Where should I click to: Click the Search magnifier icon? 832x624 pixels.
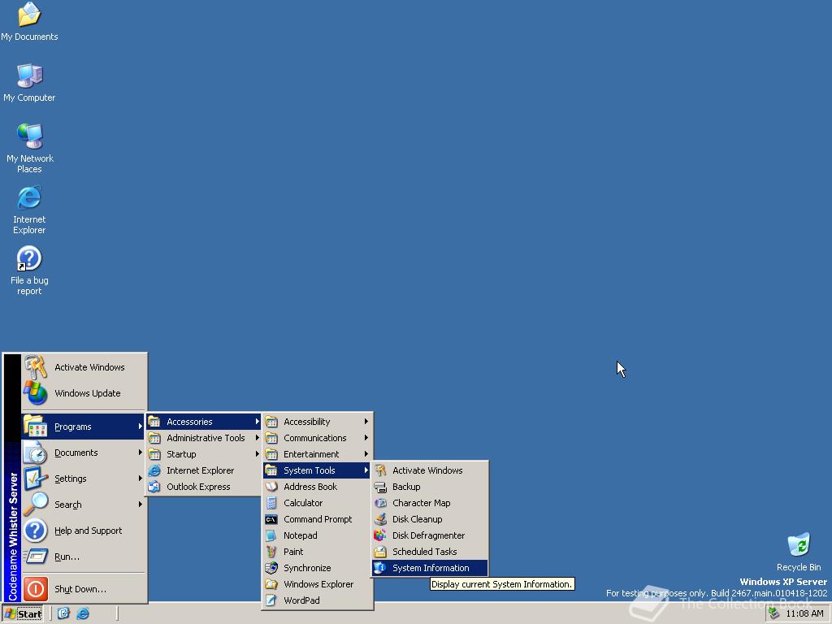click(x=36, y=504)
